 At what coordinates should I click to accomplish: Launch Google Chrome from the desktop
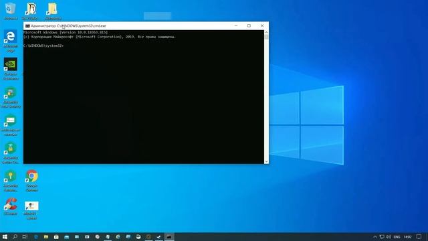(x=32, y=180)
